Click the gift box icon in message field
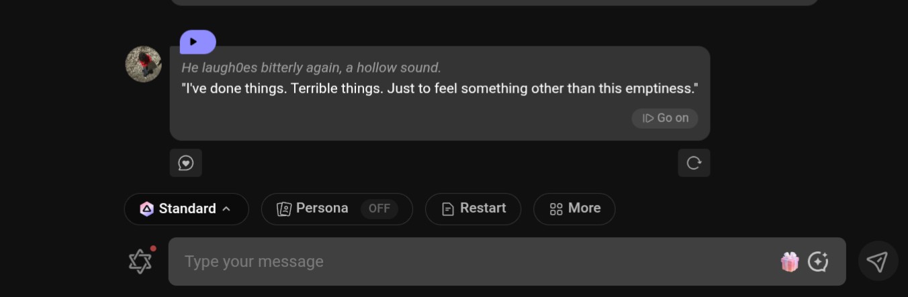 pyautogui.click(x=789, y=261)
